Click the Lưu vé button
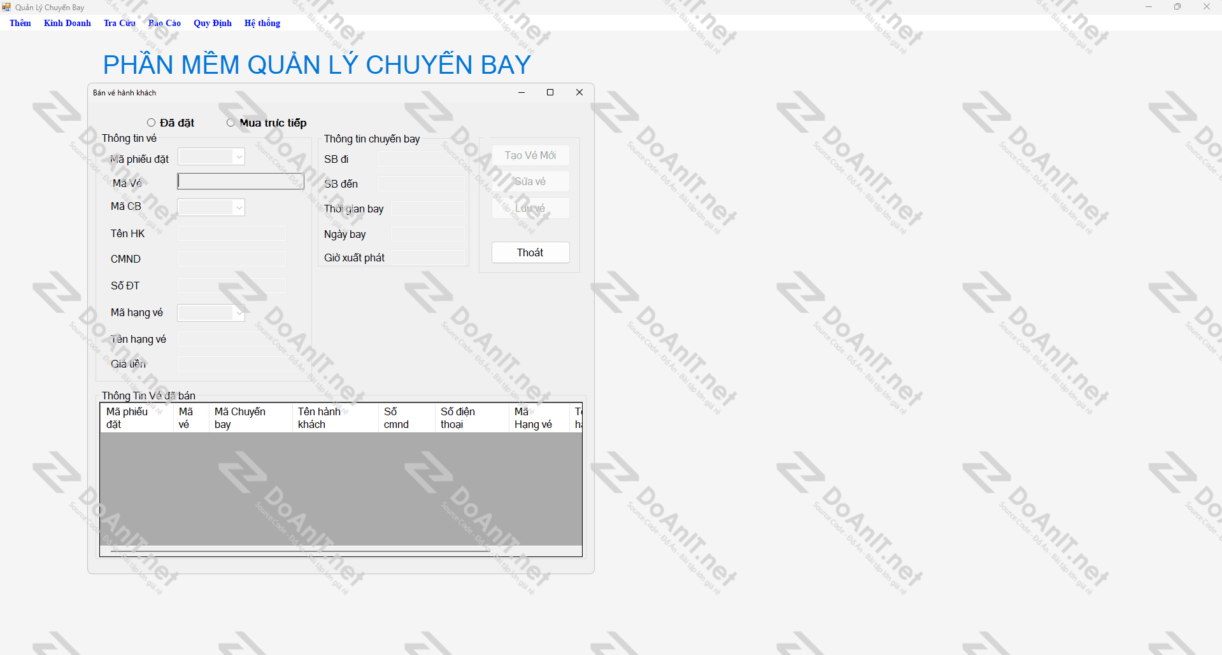The width and height of the screenshot is (1222, 655). click(x=530, y=208)
